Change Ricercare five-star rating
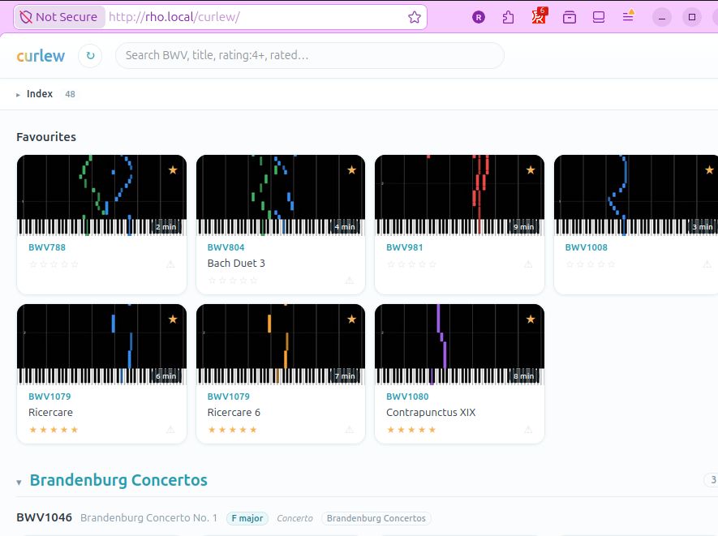718x536 pixels. tap(54, 430)
